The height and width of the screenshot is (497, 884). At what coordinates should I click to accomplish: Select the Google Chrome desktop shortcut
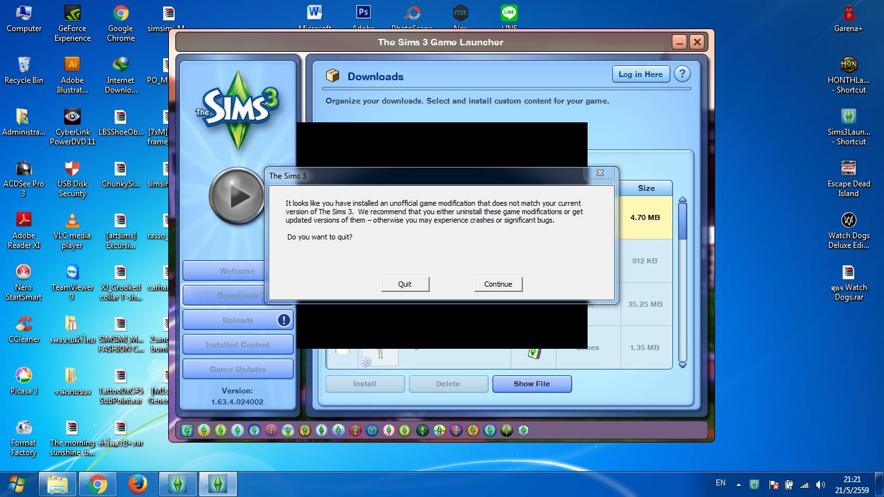coord(120,23)
